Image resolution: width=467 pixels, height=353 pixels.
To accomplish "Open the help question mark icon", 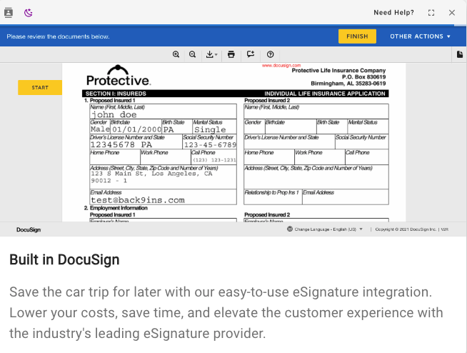I will 271,54.
